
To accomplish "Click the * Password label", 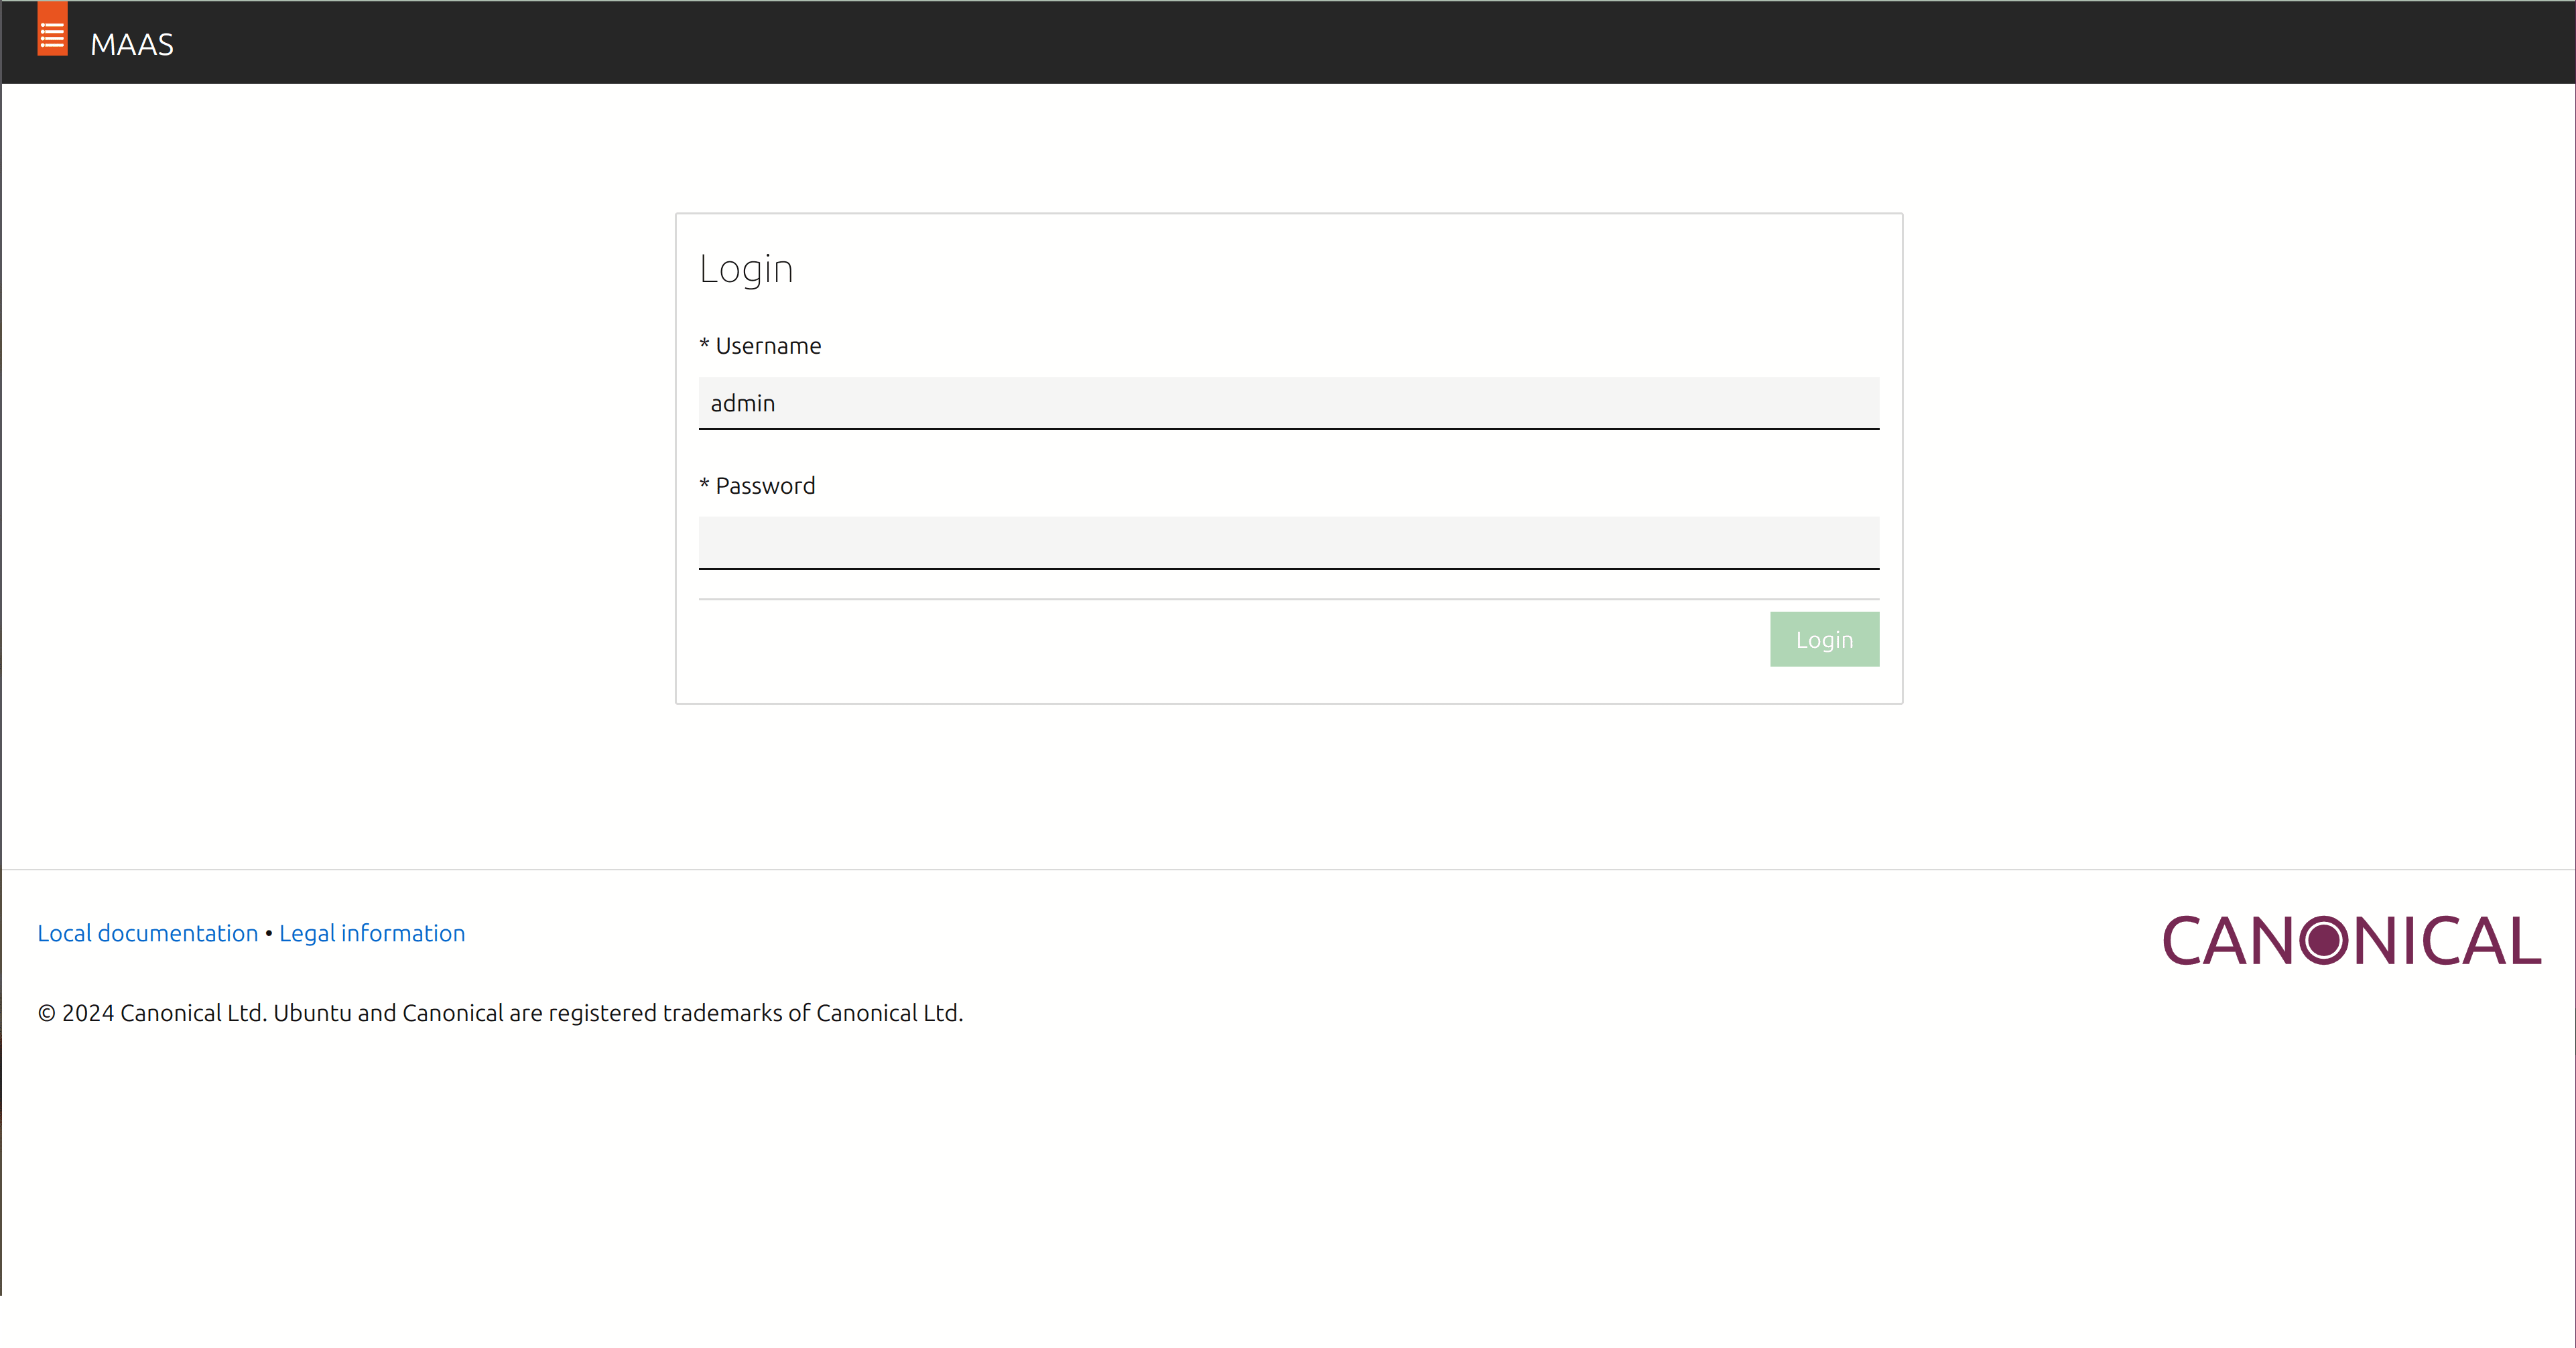I will point(757,486).
